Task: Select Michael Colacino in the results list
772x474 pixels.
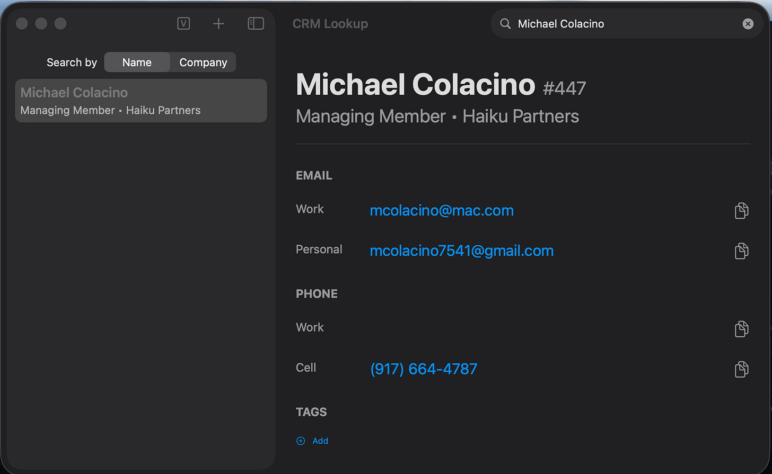Action: (x=141, y=101)
